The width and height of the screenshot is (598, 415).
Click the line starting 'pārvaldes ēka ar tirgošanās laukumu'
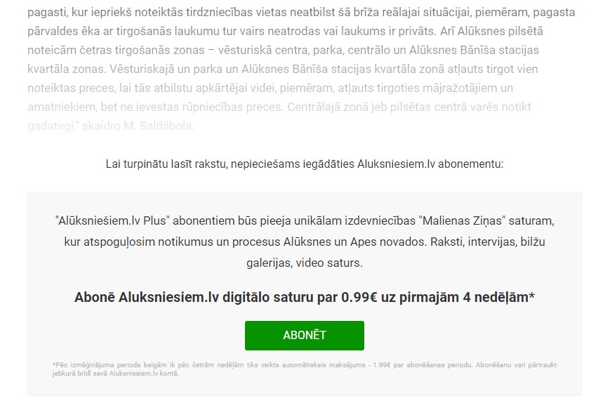tap(285, 32)
